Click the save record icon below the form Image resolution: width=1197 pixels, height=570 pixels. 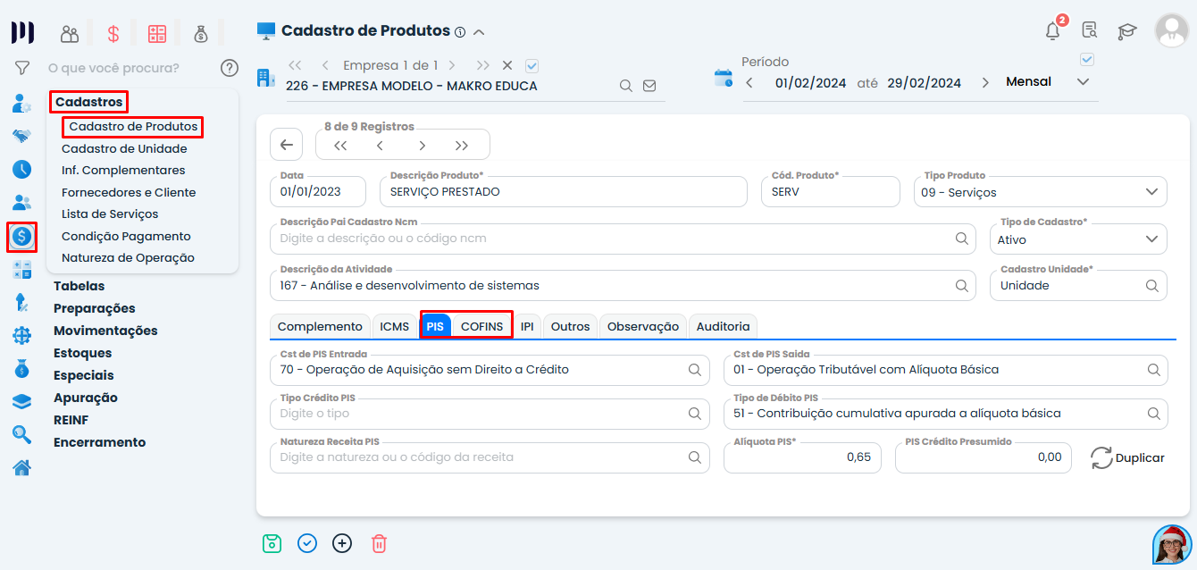pos(272,543)
